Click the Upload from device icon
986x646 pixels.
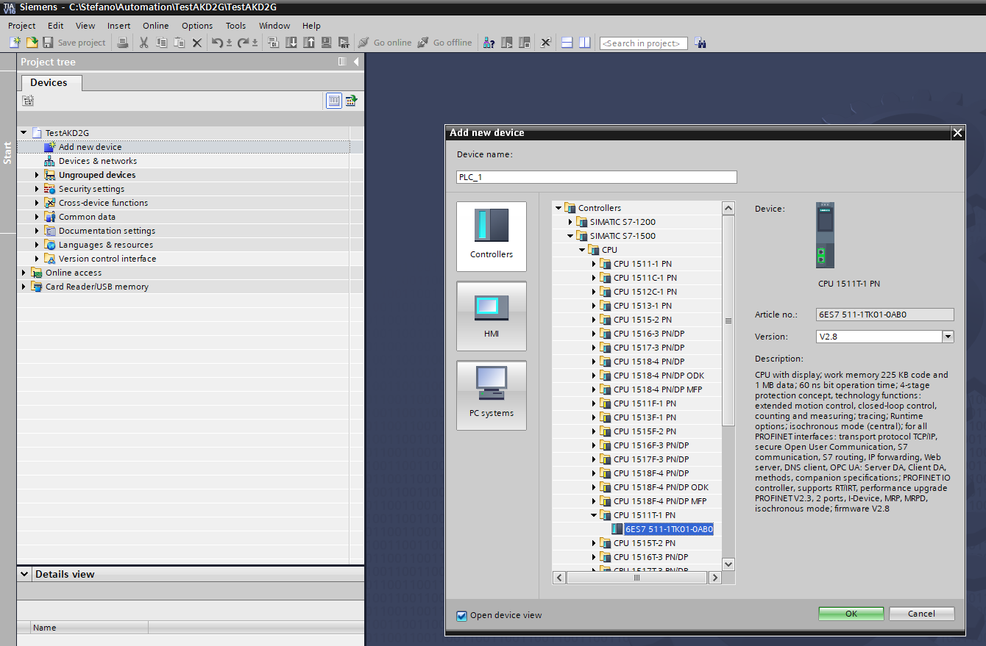(309, 43)
